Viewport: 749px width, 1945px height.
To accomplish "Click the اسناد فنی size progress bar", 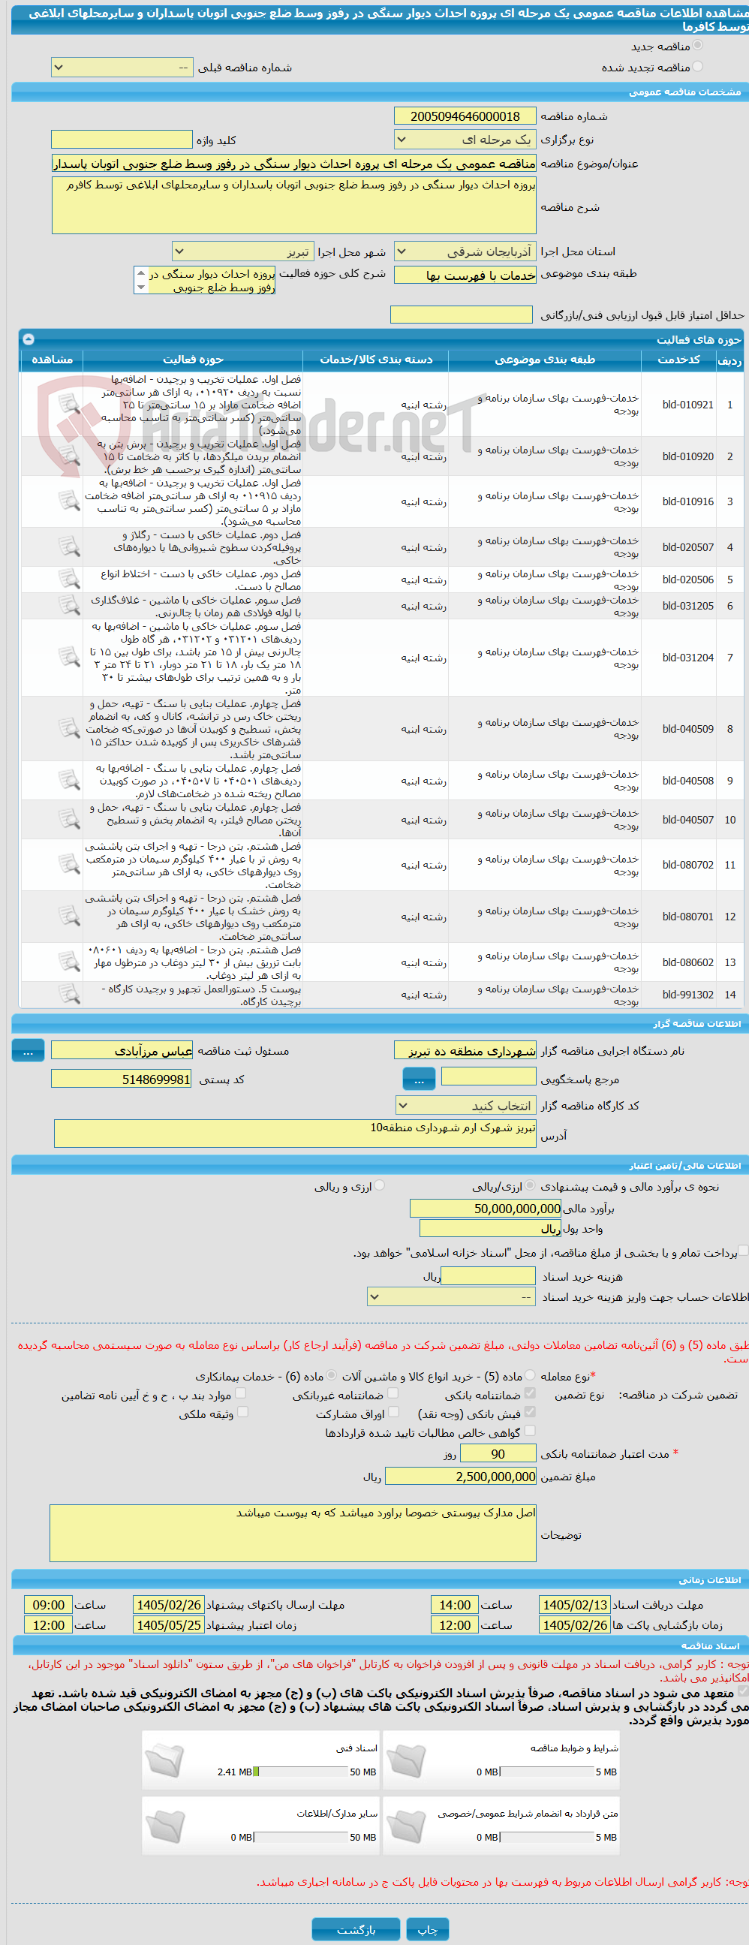I will click(x=300, y=1772).
